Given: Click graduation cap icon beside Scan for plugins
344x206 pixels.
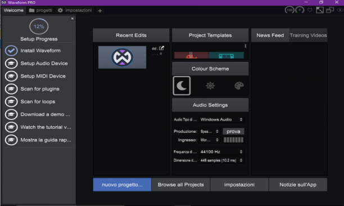Looking at the screenshot, I should [x=11, y=89].
